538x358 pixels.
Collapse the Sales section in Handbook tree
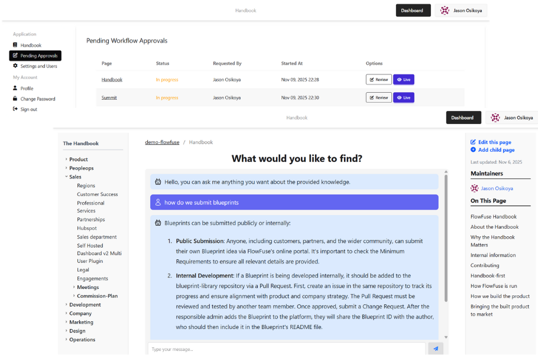[66, 177]
